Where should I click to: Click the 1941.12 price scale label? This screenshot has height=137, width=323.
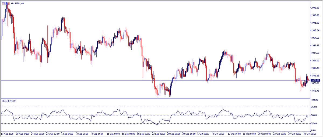(x=315, y=45)
